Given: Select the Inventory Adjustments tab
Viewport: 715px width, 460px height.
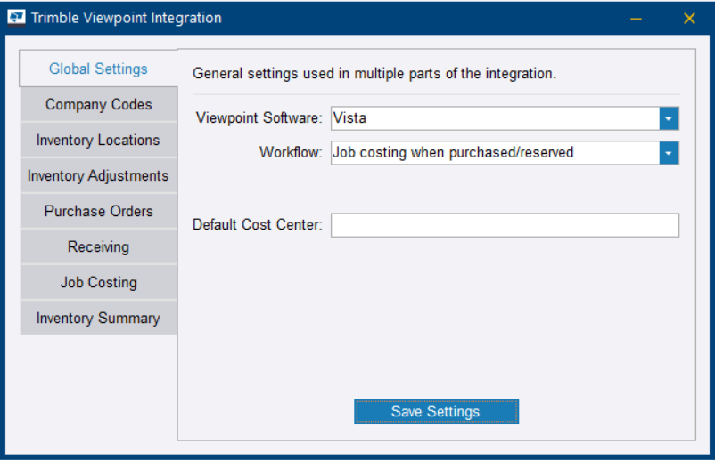Looking at the screenshot, I should [x=98, y=175].
